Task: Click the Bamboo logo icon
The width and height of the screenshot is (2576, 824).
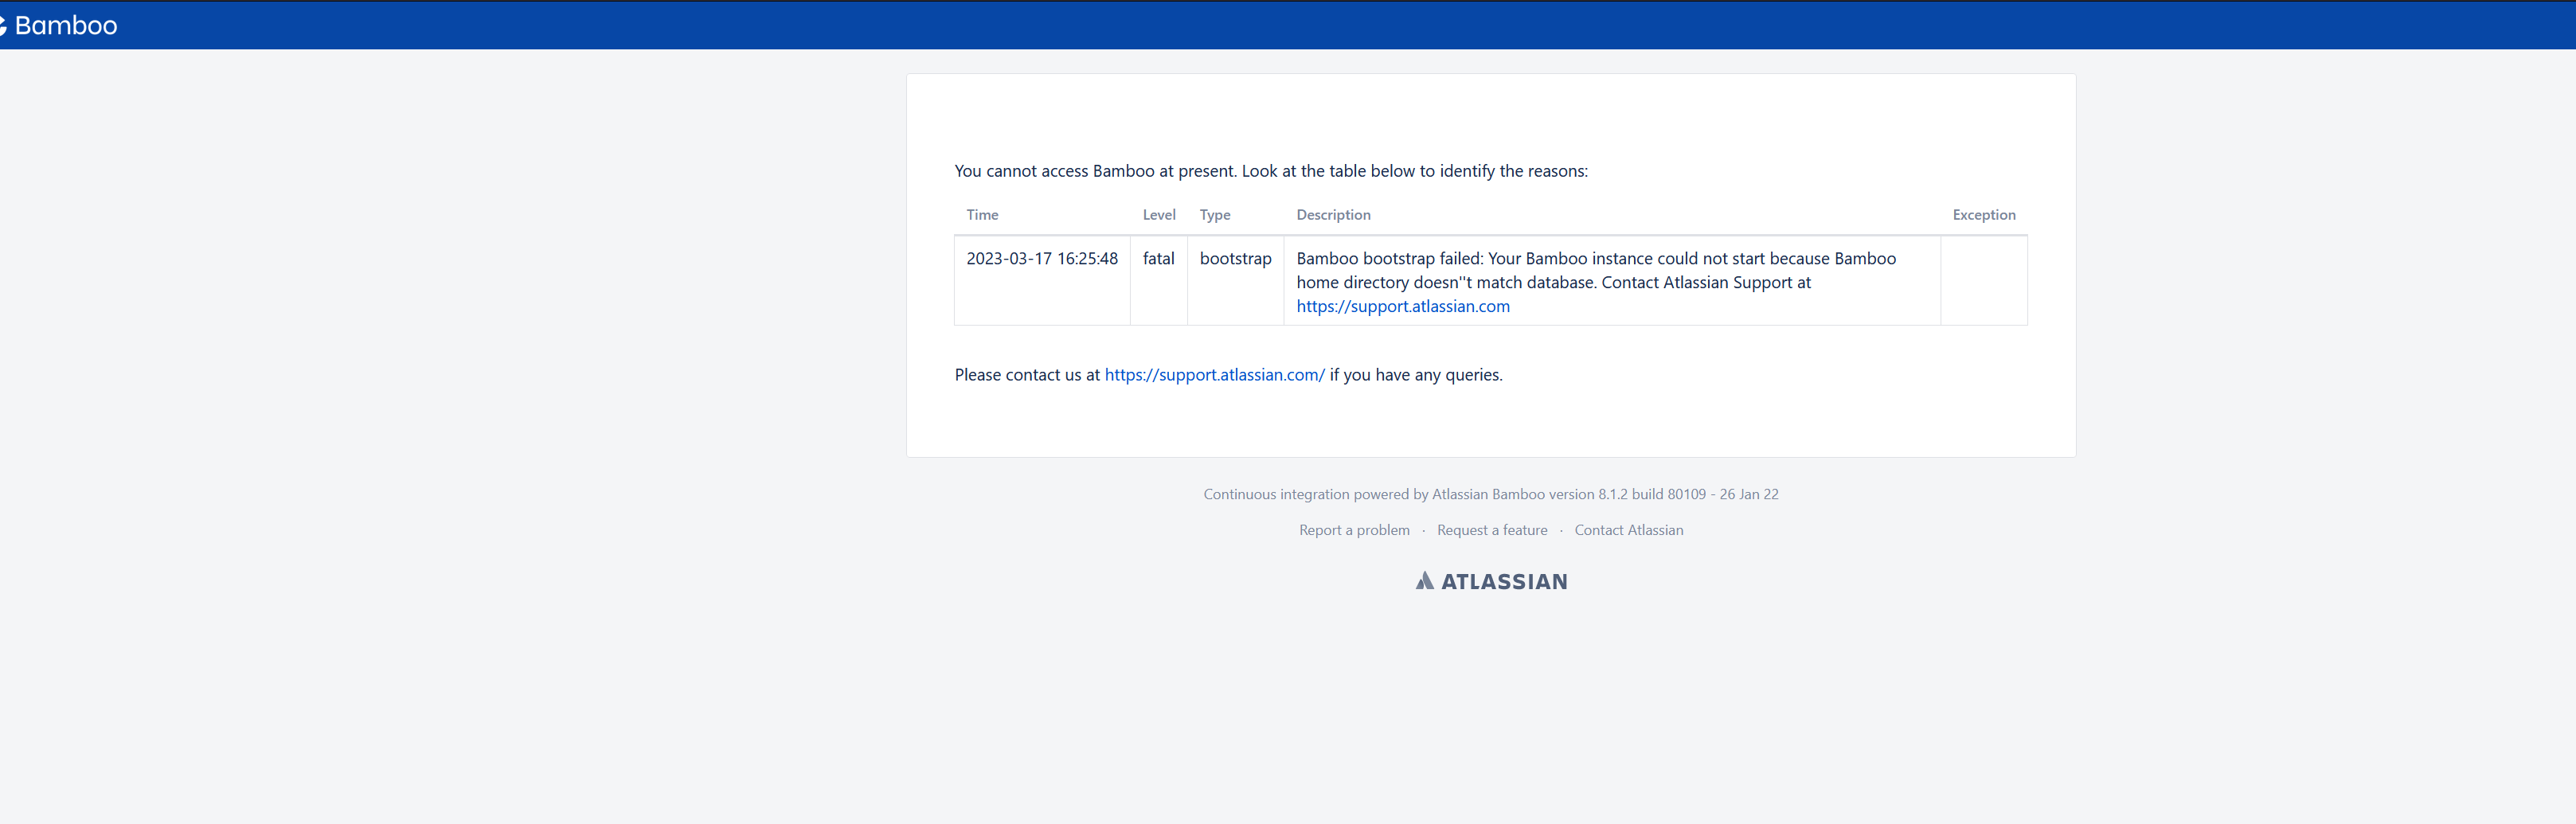Action: tap(5, 25)
